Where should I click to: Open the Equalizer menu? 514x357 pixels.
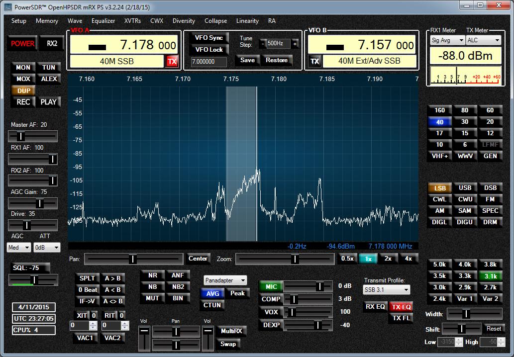(x=103, y=20)
